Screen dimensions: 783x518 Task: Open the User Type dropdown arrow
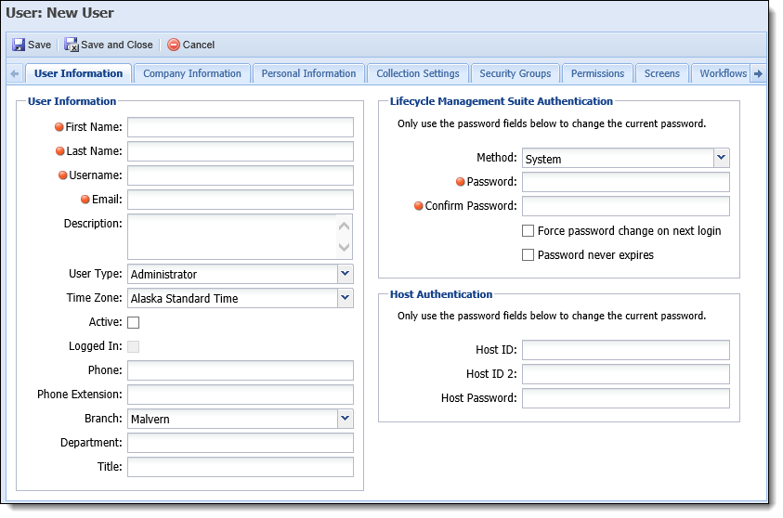tap(346, 274)
